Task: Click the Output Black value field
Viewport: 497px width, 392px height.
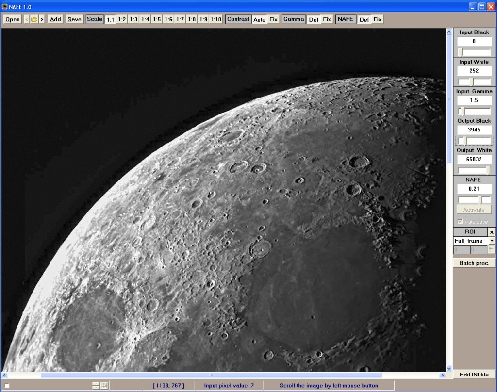Action: click(474, 130)
